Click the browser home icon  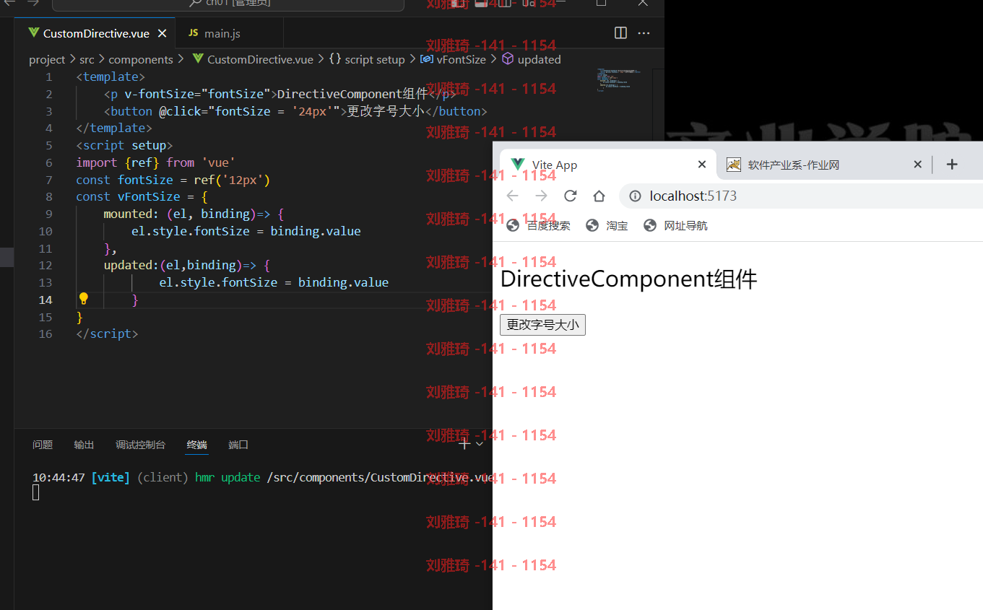click(x=599, y=196)
